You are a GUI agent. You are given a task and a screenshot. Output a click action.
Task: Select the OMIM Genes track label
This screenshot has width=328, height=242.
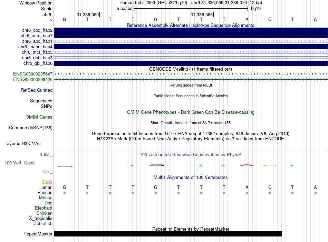click(39, 117)
